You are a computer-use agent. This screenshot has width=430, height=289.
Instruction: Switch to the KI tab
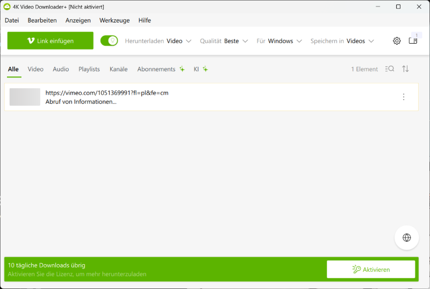(x=200, y=69)
